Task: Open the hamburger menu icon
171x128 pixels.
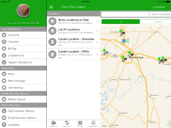Action: pyautogui.click(x=51, y=7)
